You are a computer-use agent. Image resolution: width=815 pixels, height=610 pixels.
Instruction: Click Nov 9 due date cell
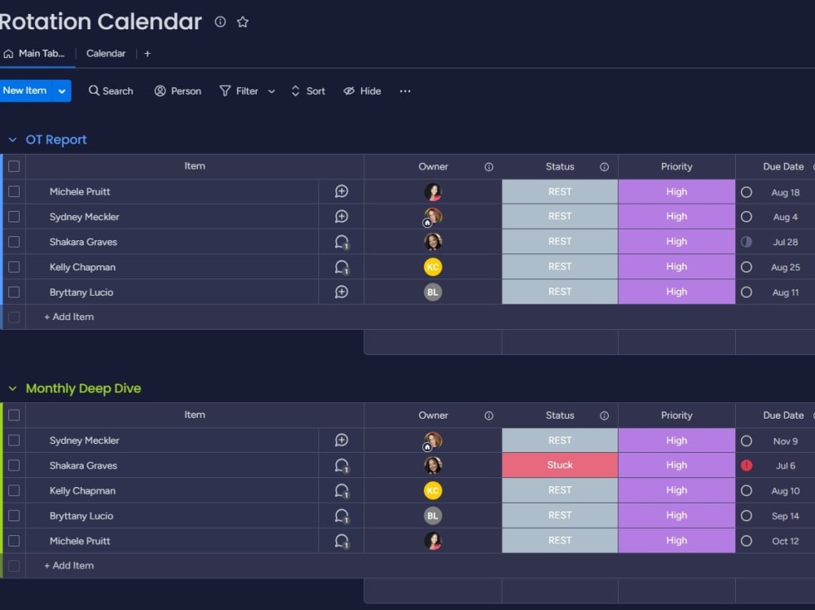(x=785, y=441)
